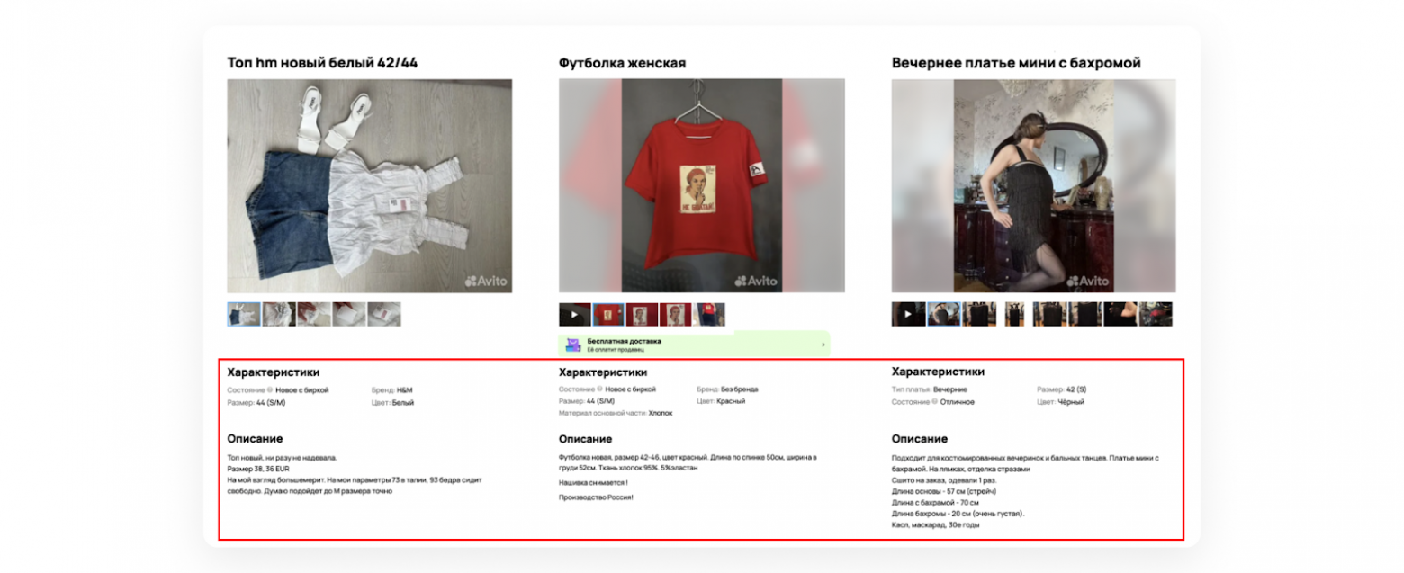Open the main photo of white top and shorts

pyautogui.click(x=370, y=185)
